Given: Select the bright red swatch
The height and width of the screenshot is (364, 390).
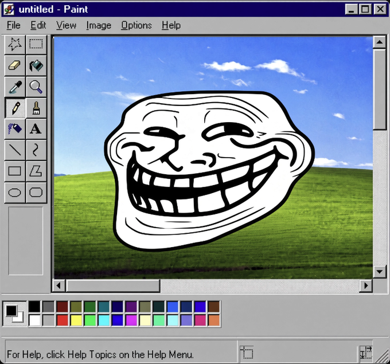Looking at the screenshot, I should pos(62,320).
